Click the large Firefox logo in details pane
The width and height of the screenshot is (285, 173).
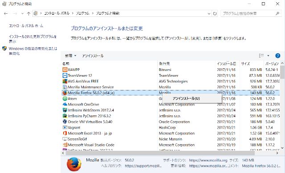point(74,164)
